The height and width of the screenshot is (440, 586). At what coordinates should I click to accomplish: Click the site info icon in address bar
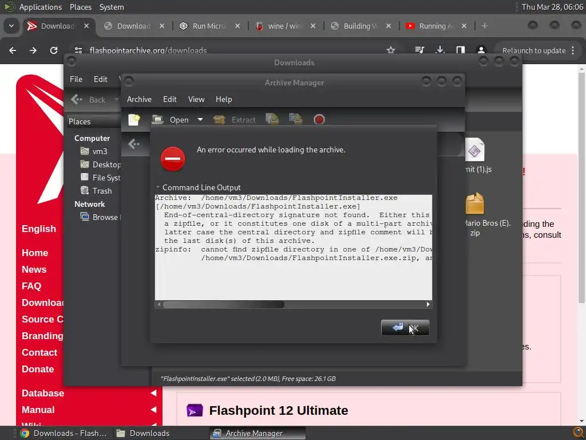pyautogui.click(x=78, y=50)
